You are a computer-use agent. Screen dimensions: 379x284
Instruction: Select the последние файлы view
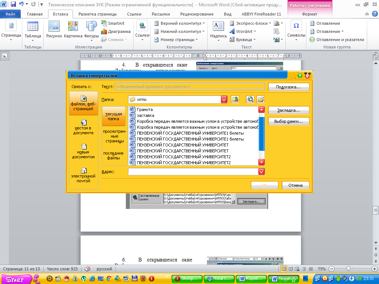coord(113,156)
